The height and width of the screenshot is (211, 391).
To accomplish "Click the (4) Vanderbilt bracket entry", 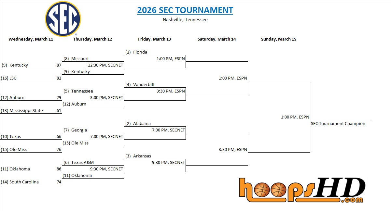I will pos(140,85).
